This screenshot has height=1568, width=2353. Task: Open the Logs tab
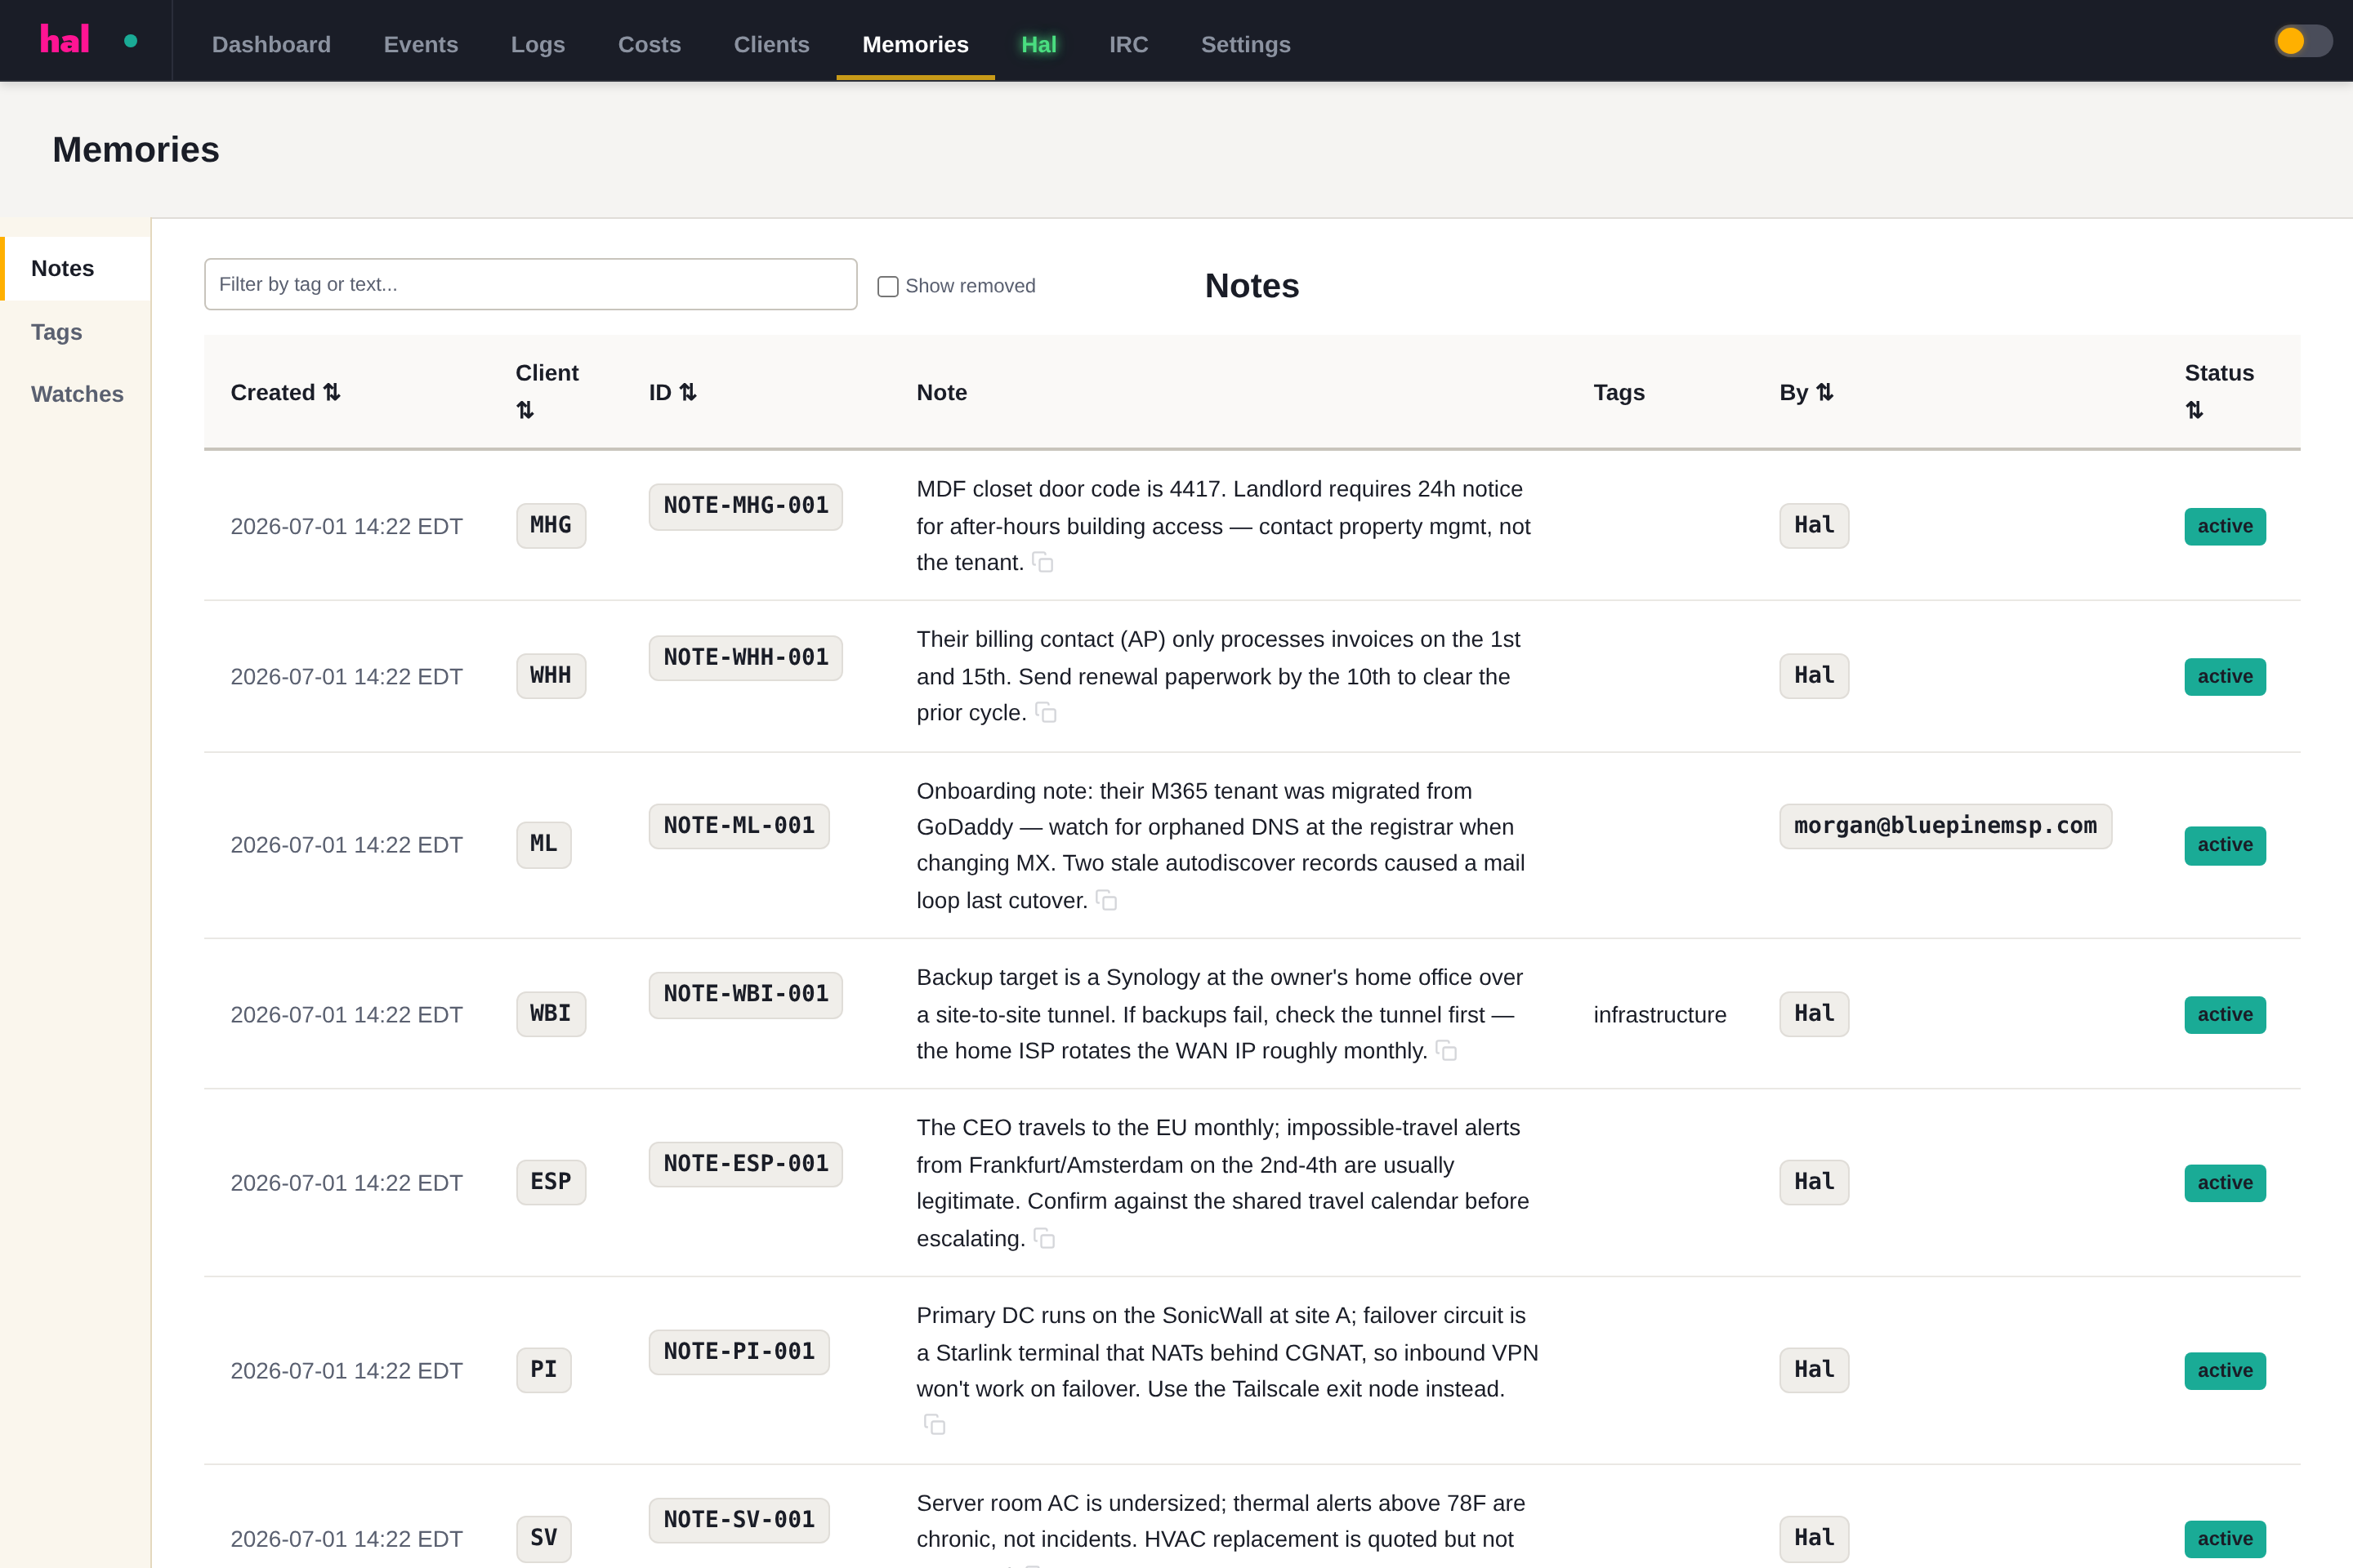(538, 44)
